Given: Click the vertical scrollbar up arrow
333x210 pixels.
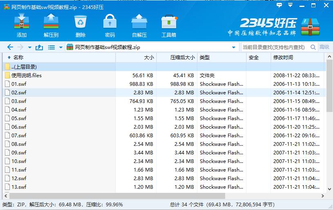Looking at the screenshot, I should point(329,56).
